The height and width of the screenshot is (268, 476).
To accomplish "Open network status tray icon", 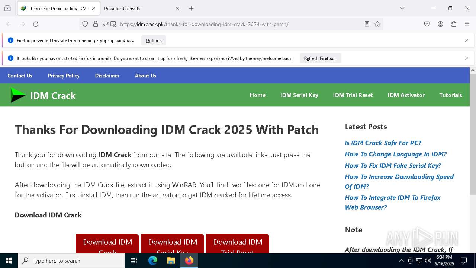I will (419, 261).
